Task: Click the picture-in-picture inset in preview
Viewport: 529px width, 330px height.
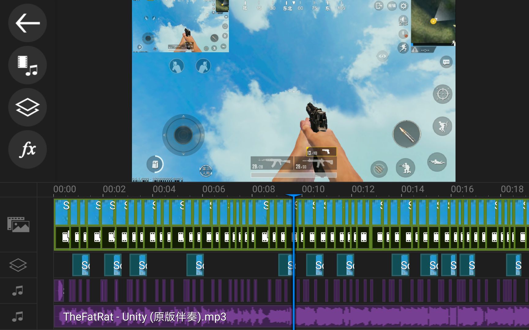Action: [180, 26]
